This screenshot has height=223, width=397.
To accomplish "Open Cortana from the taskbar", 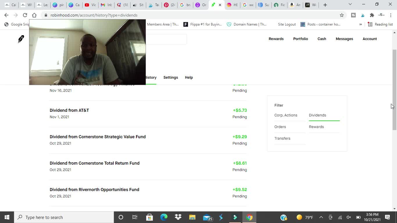I will click(121, 217).
